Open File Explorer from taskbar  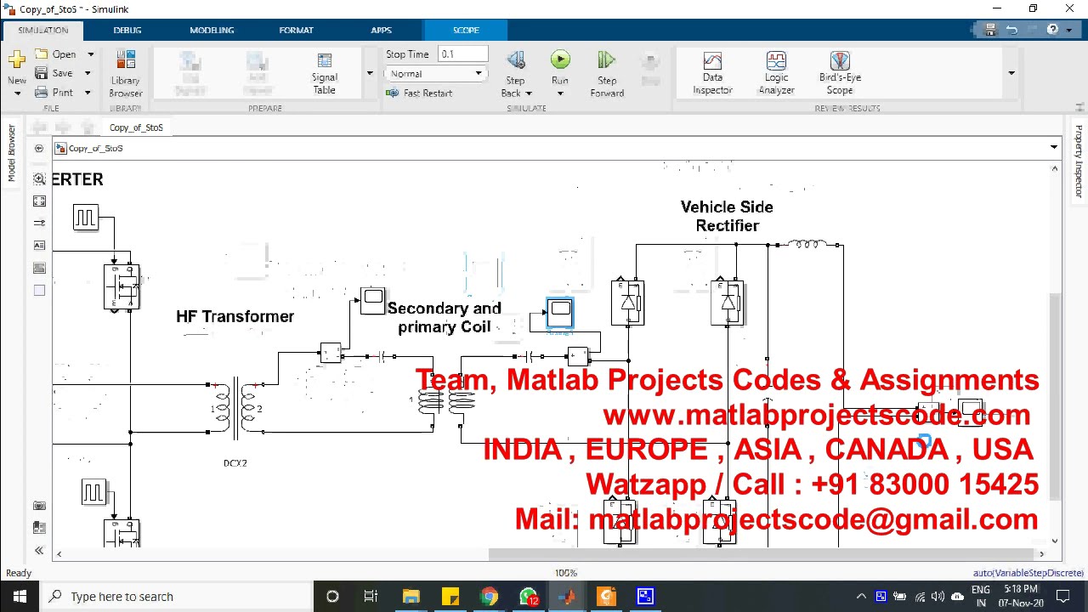411,597
